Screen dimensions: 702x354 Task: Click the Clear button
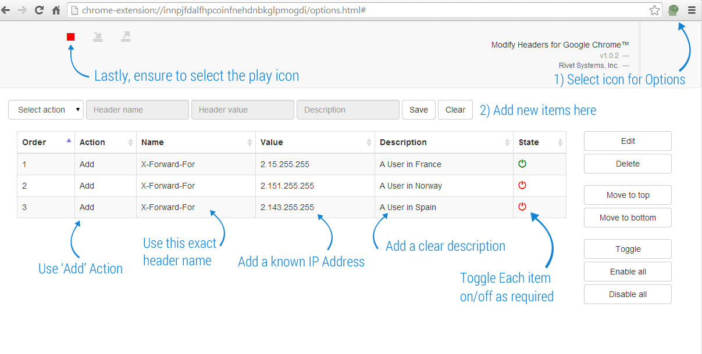(x=455, y=110)
